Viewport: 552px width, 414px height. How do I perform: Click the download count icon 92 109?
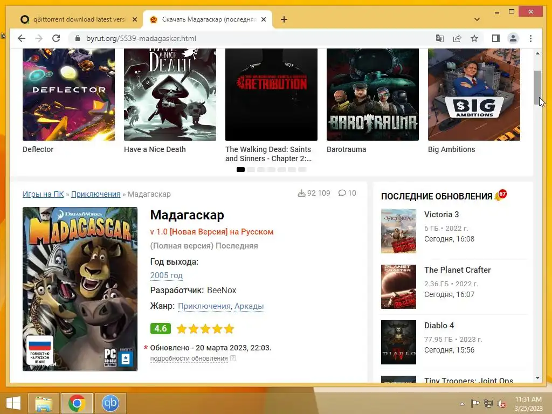click(301, 194)
